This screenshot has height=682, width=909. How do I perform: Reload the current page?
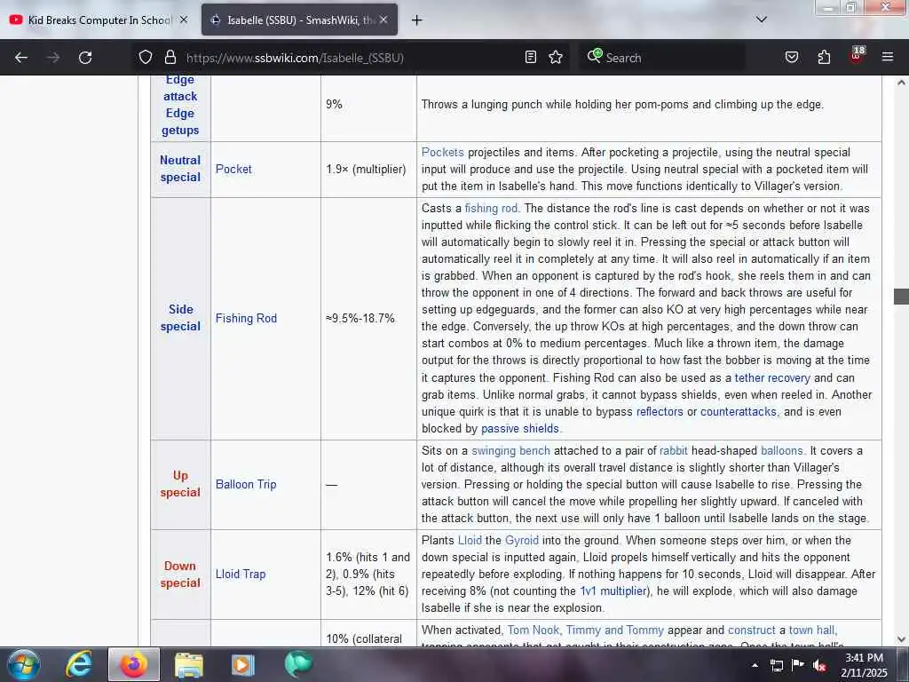point(85,58)
